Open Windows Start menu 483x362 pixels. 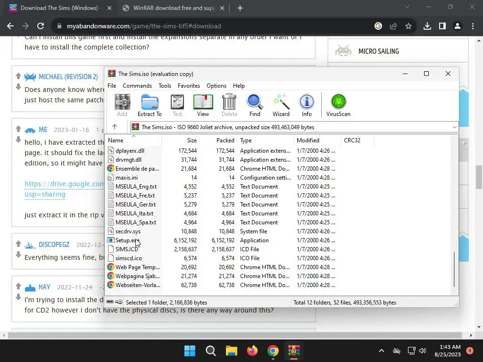point(190,351)
